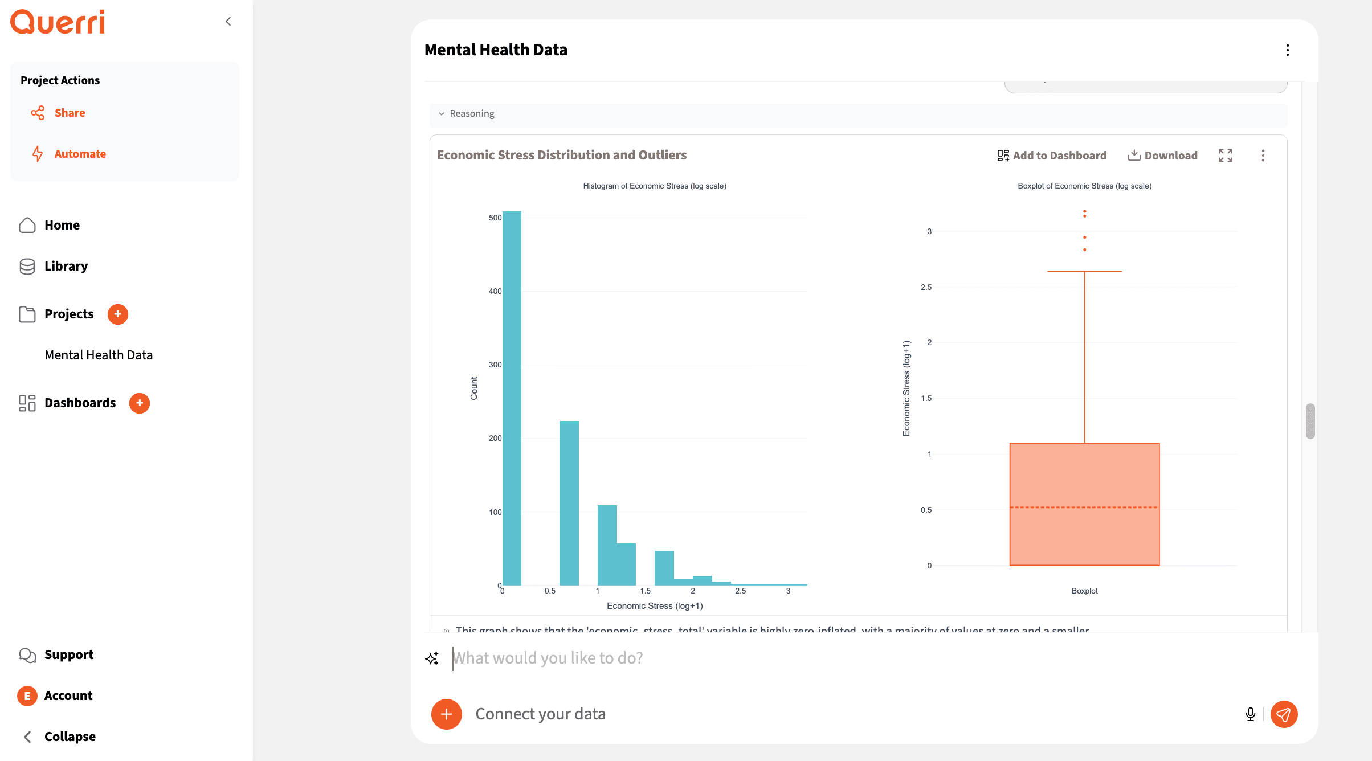This screenshot has width=1372, height=761.
Task: Expand the Reasoning section
Action: click(x=467, y=114)
